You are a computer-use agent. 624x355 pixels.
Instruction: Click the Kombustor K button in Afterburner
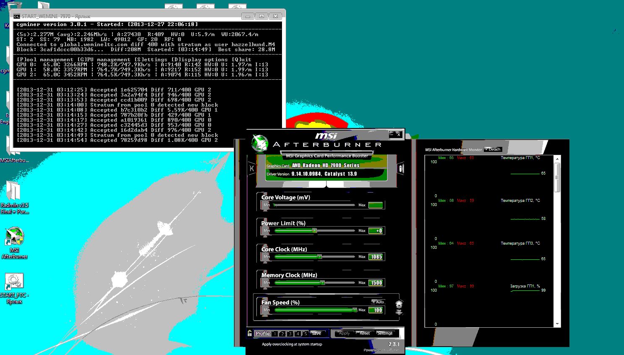click(252, 169)
